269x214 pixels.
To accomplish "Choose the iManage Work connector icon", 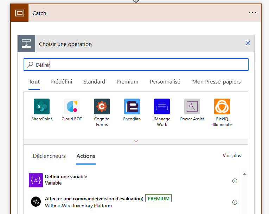I will tap(162, 107).
